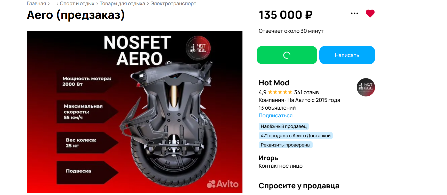Toggle the red heart favorite icon
The image size is (447, 195).
coord(370,13)
